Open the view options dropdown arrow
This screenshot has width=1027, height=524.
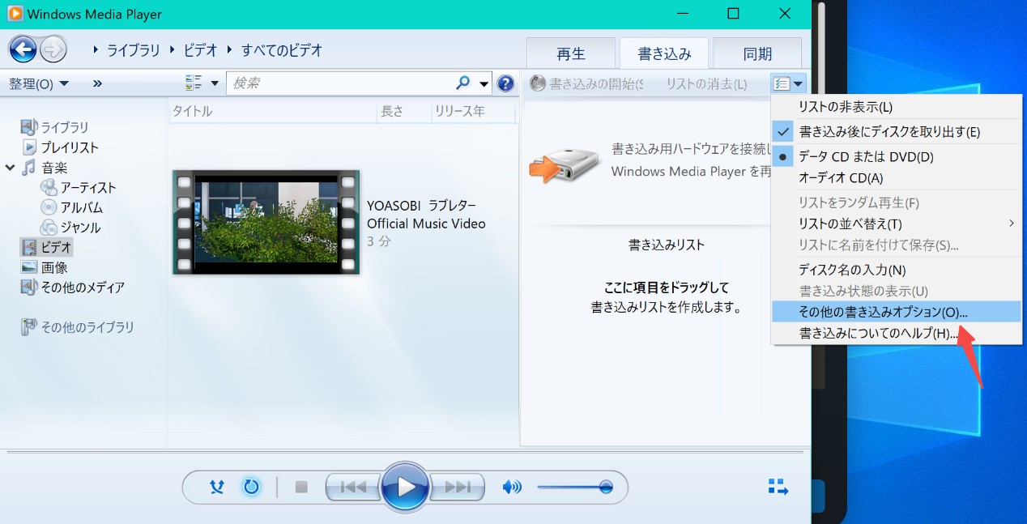click(x=215, y=83)
